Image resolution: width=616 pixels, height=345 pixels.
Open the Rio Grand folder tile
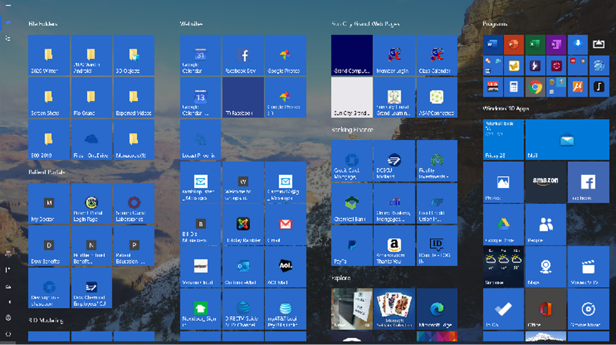(x=91, y=97)
